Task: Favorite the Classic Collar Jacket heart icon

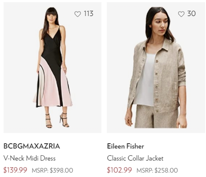Action: click(x=181, y=14)
